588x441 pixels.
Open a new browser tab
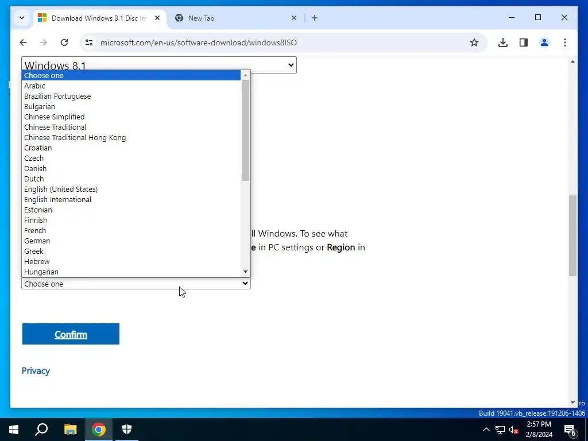click(315, 18)
